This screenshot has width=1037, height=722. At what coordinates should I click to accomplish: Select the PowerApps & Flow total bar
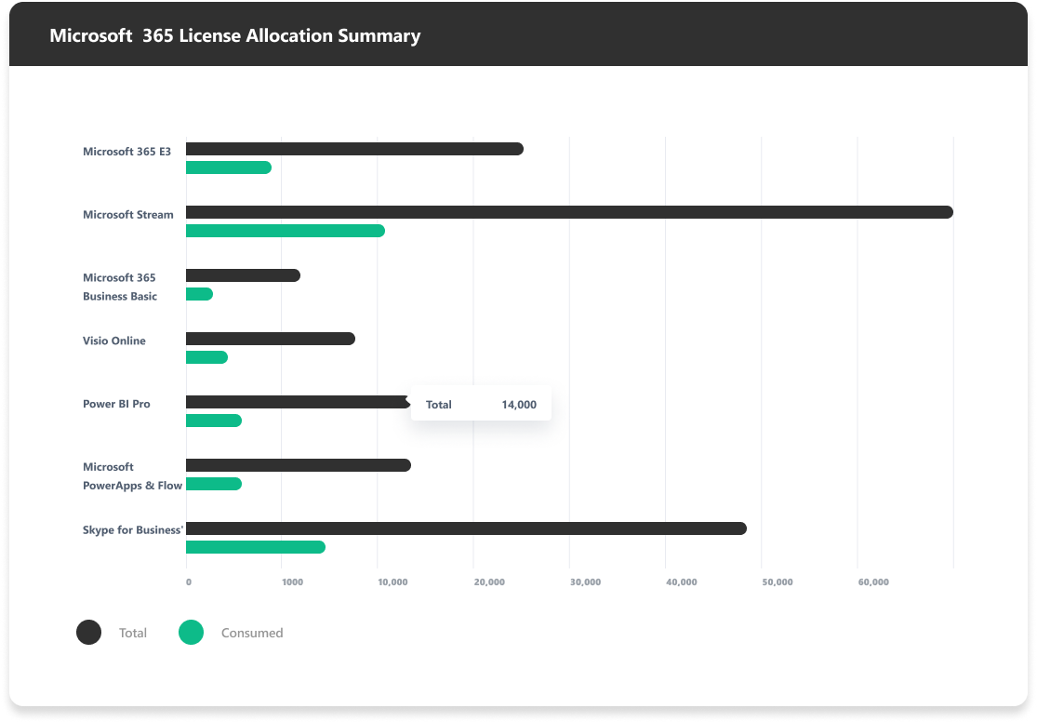click(298, 465)
